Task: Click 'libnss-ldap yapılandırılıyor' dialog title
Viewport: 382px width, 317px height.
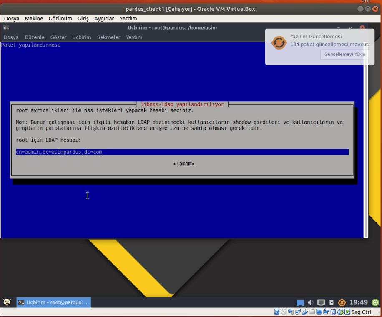Action: click(182, 105)
